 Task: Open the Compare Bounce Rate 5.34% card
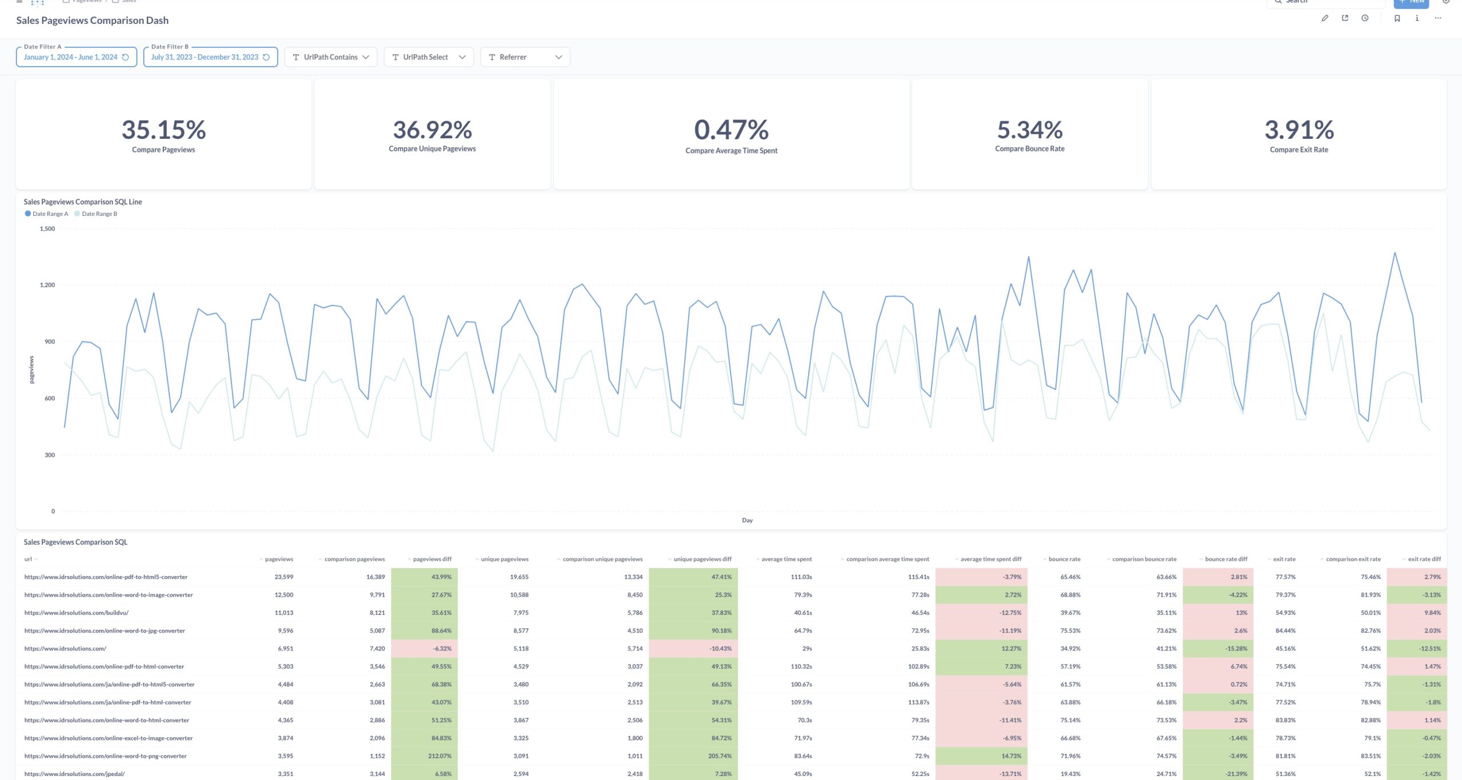(1030, 134)
